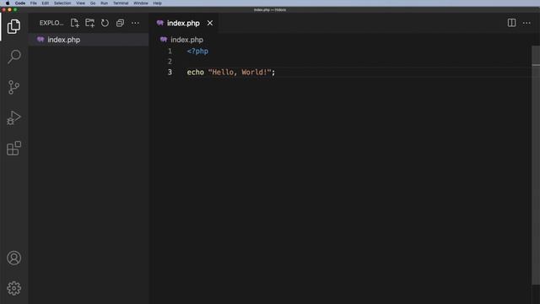Click the EXPLO... panel title
Viewport: 540px width, 304px height.
point(51,23)
